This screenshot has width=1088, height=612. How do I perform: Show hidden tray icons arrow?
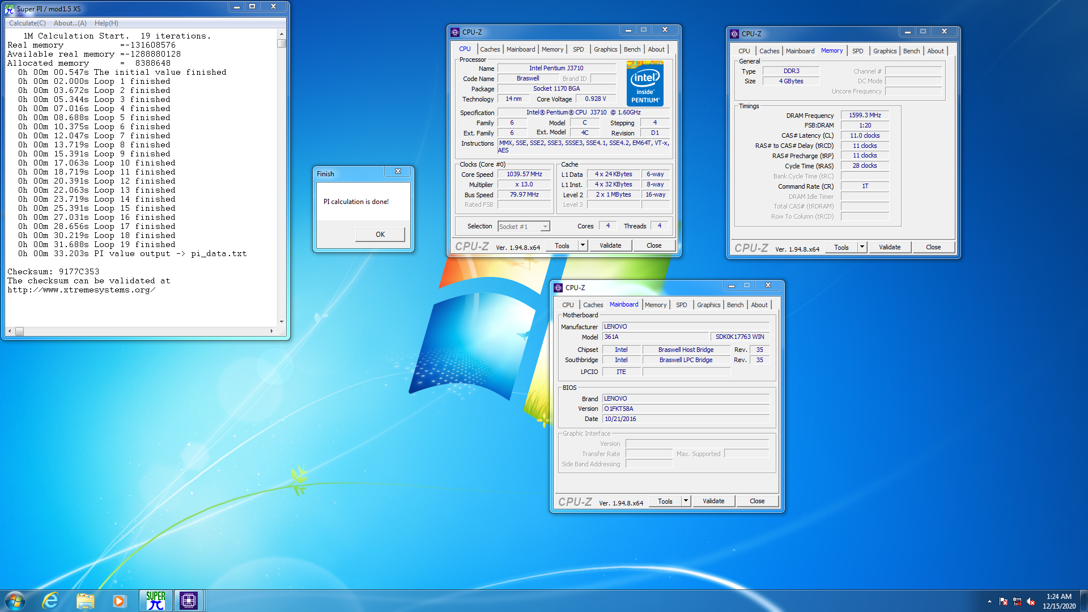click(x=989, y=601)
